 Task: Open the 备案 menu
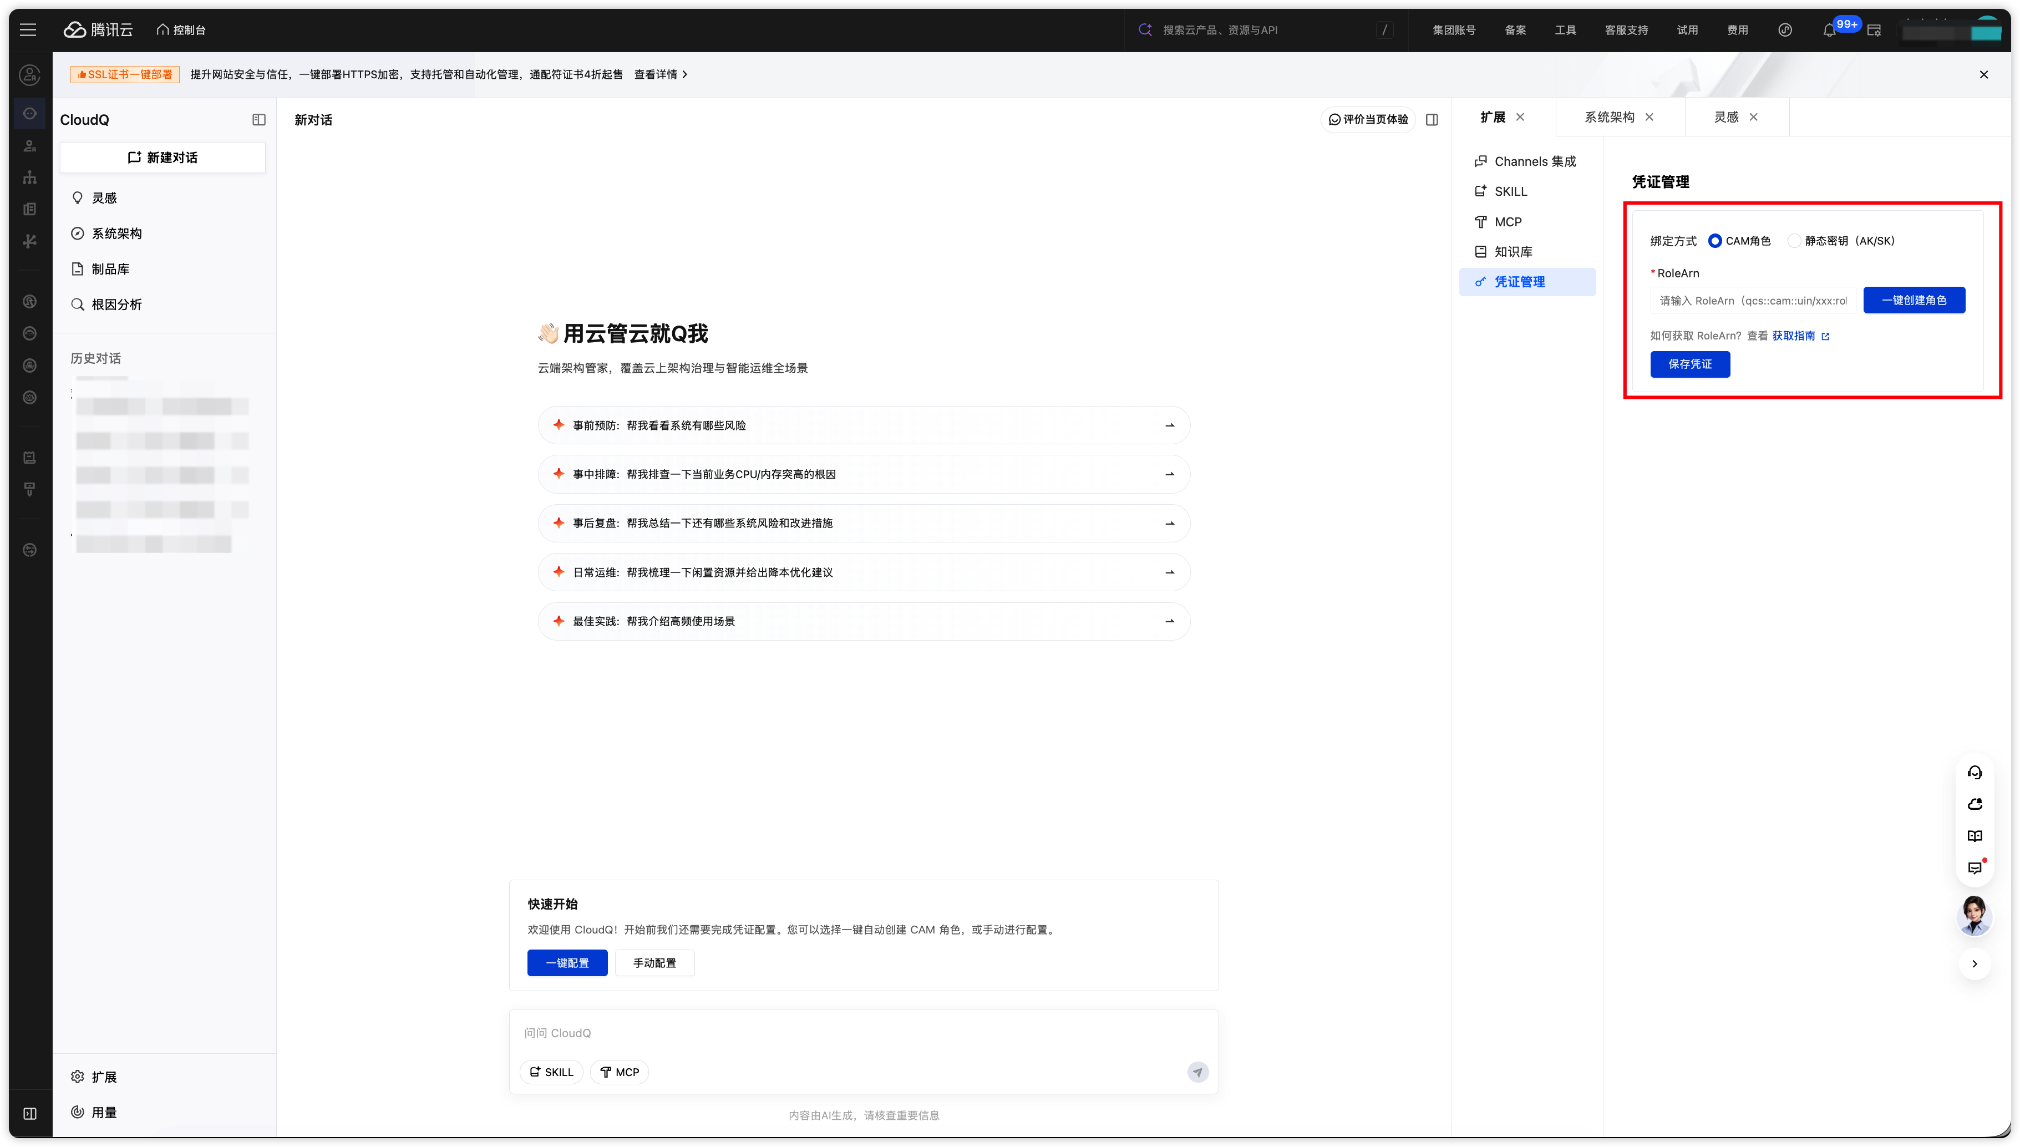(x=1515, y=30)
